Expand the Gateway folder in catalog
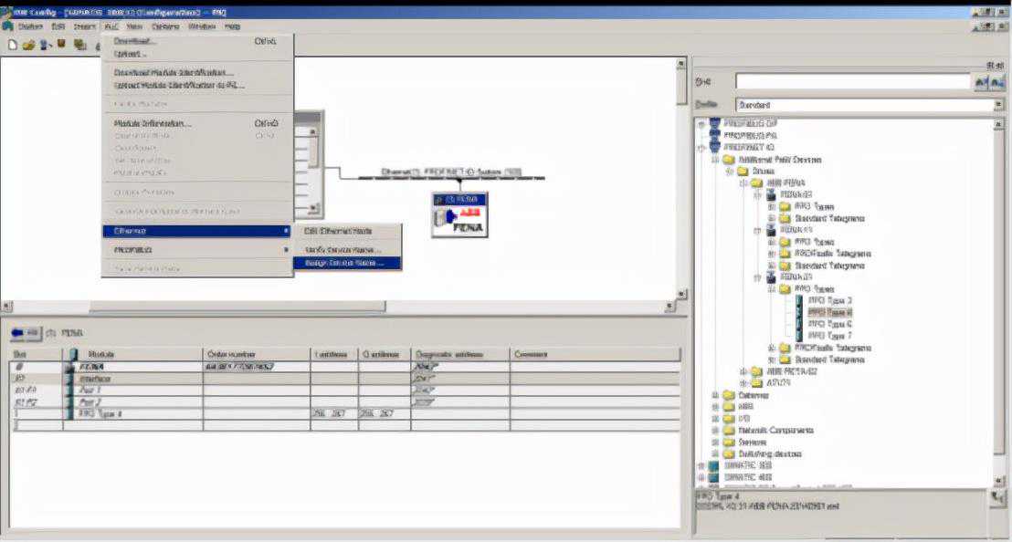1012x542 pixels. 716,395
